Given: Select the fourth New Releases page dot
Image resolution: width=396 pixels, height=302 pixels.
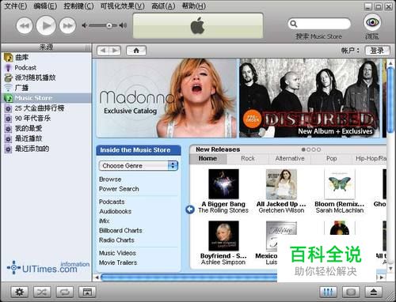Looking at the screenshot, I should pos(318,149).
